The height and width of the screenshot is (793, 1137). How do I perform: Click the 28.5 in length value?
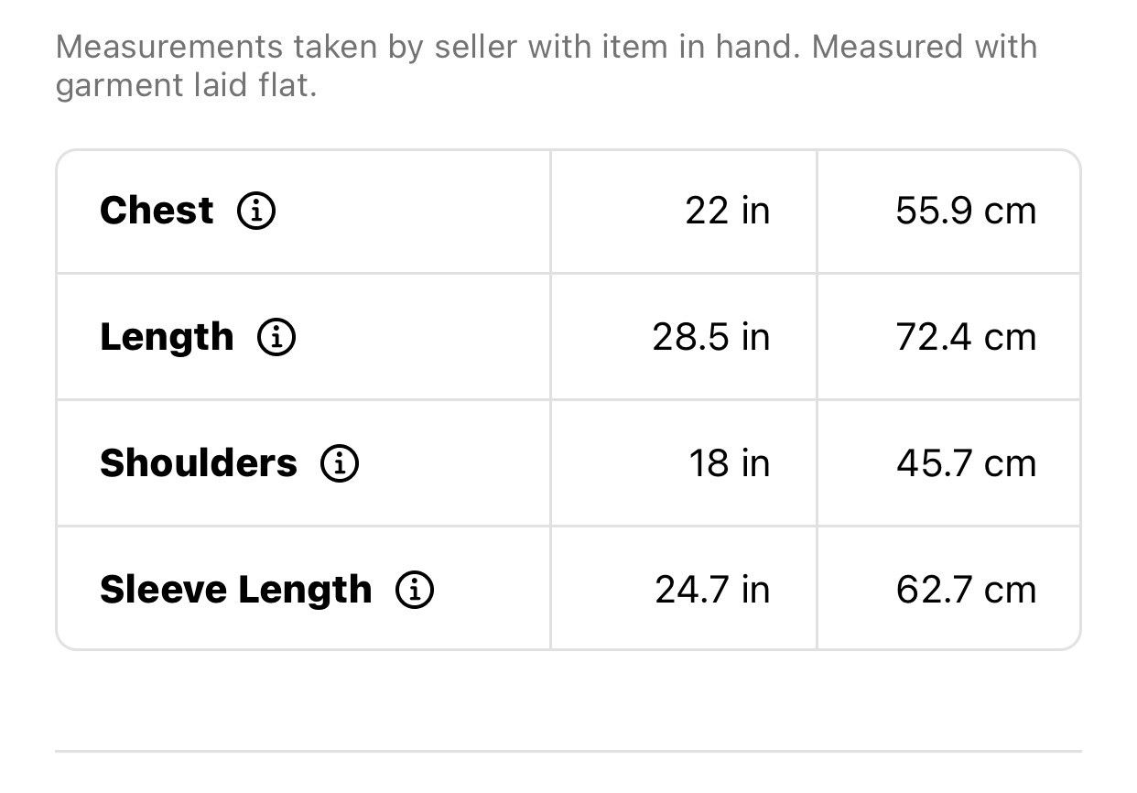click(x=711, y=338)
